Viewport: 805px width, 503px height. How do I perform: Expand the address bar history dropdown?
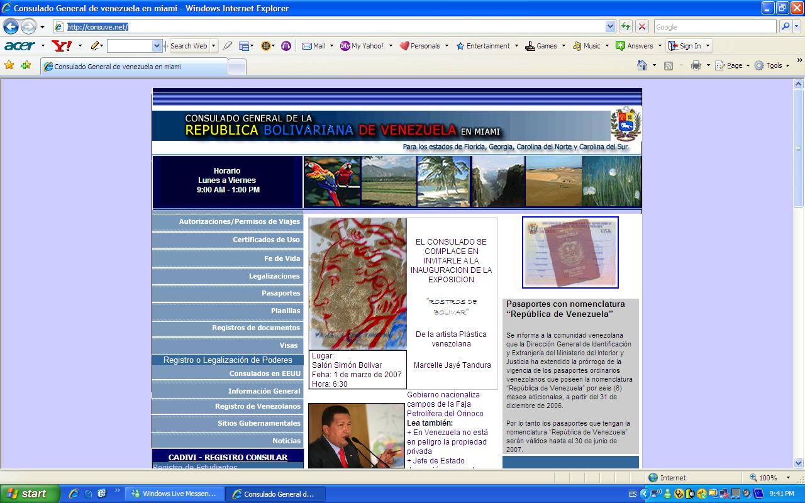610,26
